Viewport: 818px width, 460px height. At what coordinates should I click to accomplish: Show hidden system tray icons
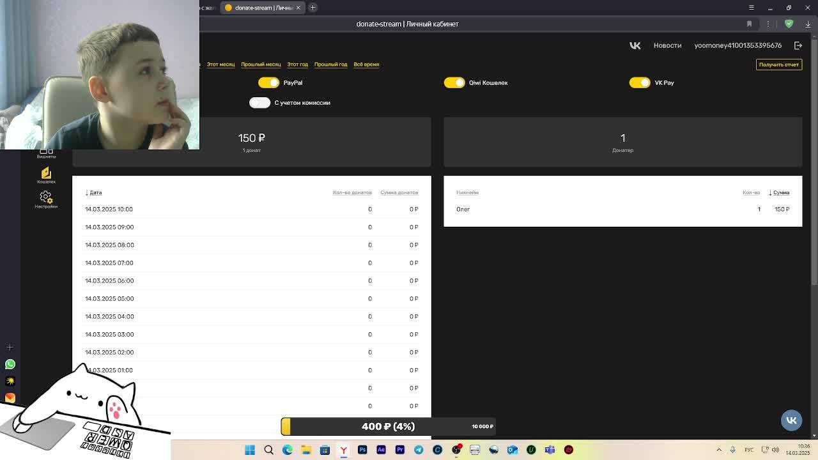click(719, 450)
